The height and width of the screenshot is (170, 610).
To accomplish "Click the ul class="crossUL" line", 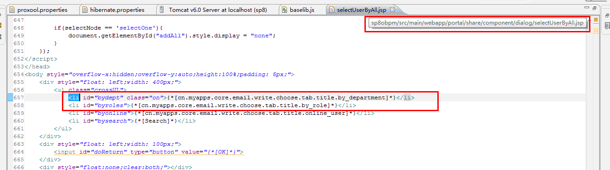I will (x=90, y=90).
